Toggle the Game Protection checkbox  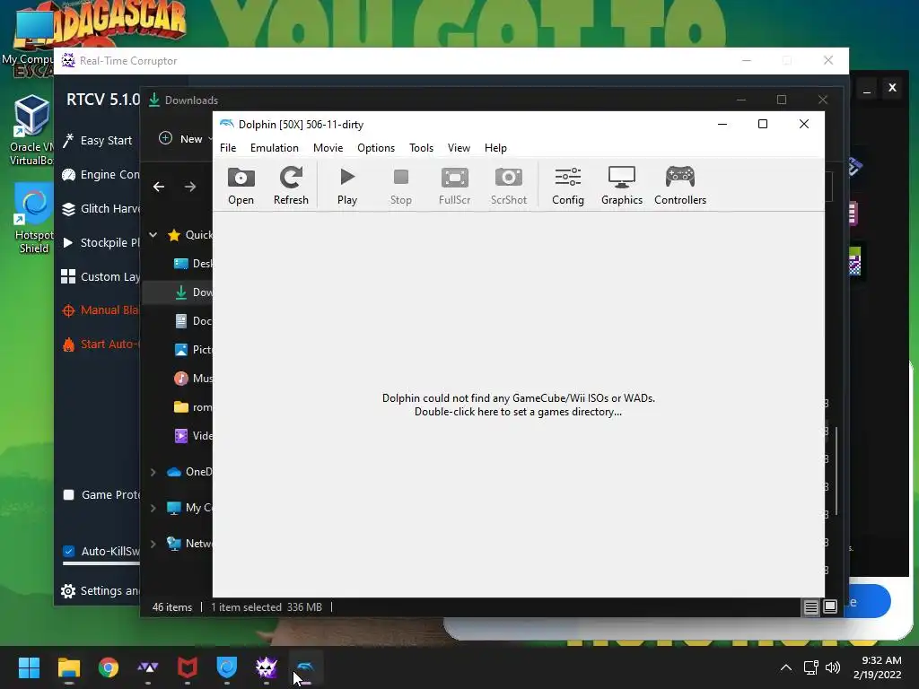(x=68, y=495)
